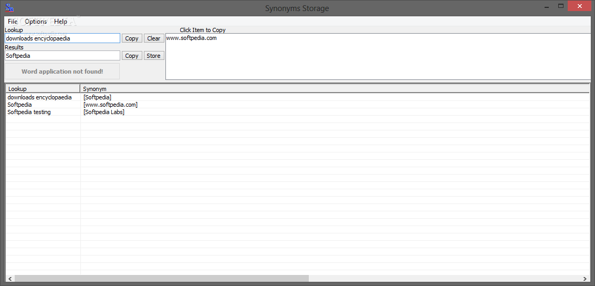Store the current synonym result
Image resolution: width=595 pixels, height=286 pixels.
pyautogui.click(x=154, y=56)
